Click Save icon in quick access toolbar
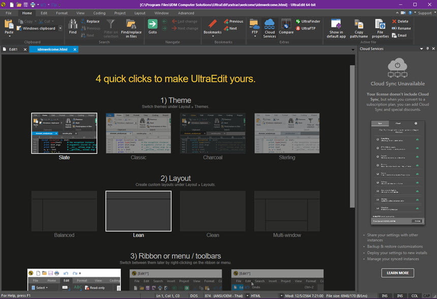 pyautogui.click(x=25, y=5)
